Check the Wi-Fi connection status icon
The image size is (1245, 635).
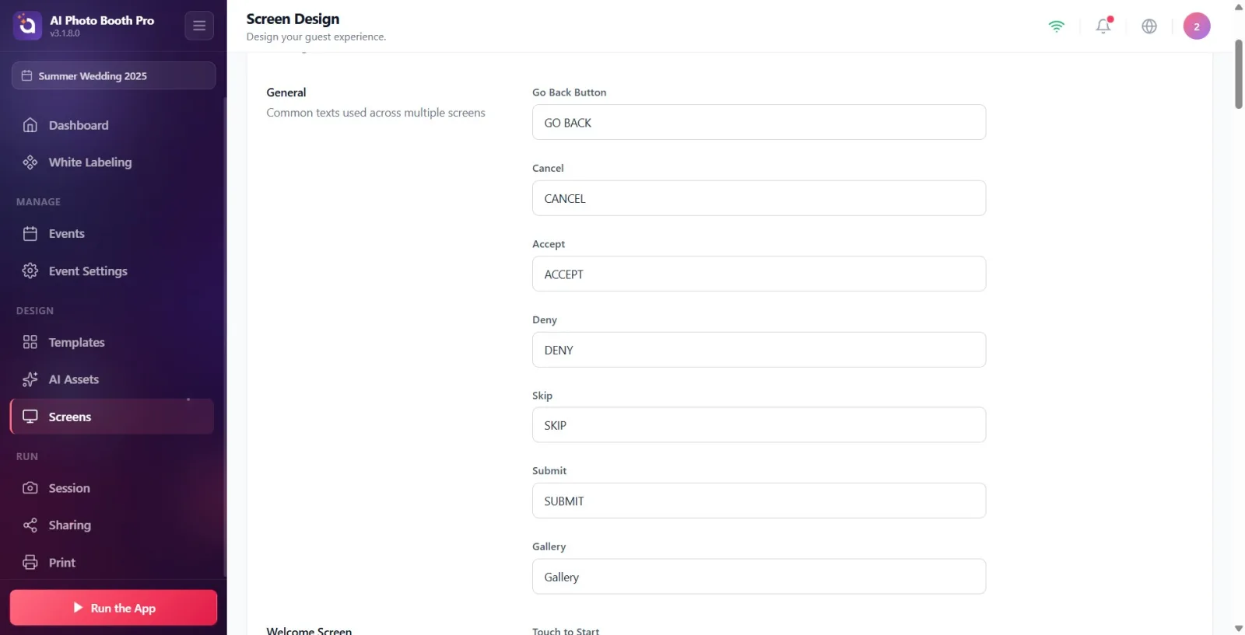coord(1057,26)
